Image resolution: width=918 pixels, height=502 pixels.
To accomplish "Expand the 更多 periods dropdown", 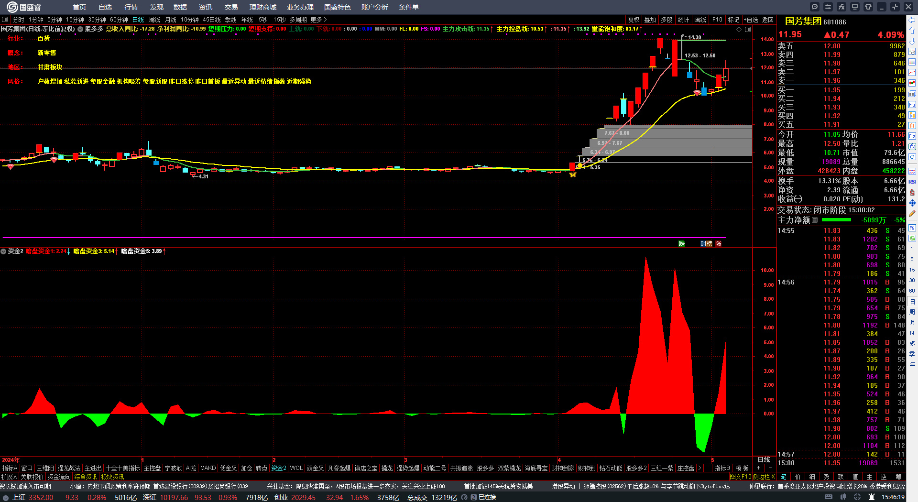I will point(318,20).
